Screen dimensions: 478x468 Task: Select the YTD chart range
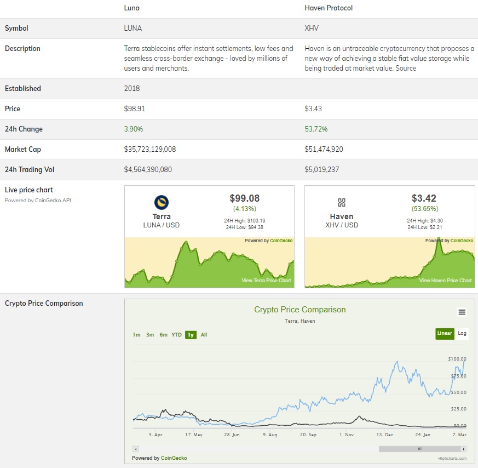176,335
